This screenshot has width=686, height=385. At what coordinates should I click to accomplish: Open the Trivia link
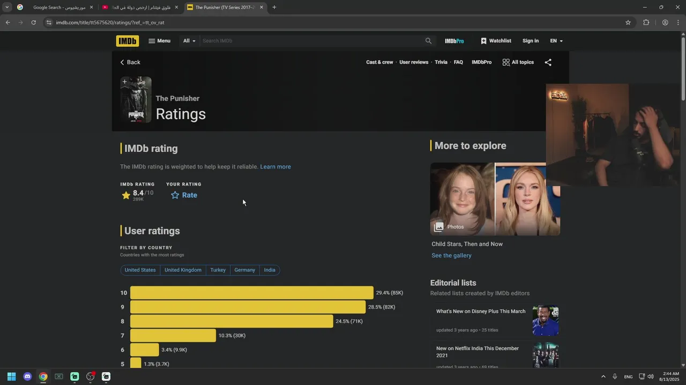tap(441, 62)
